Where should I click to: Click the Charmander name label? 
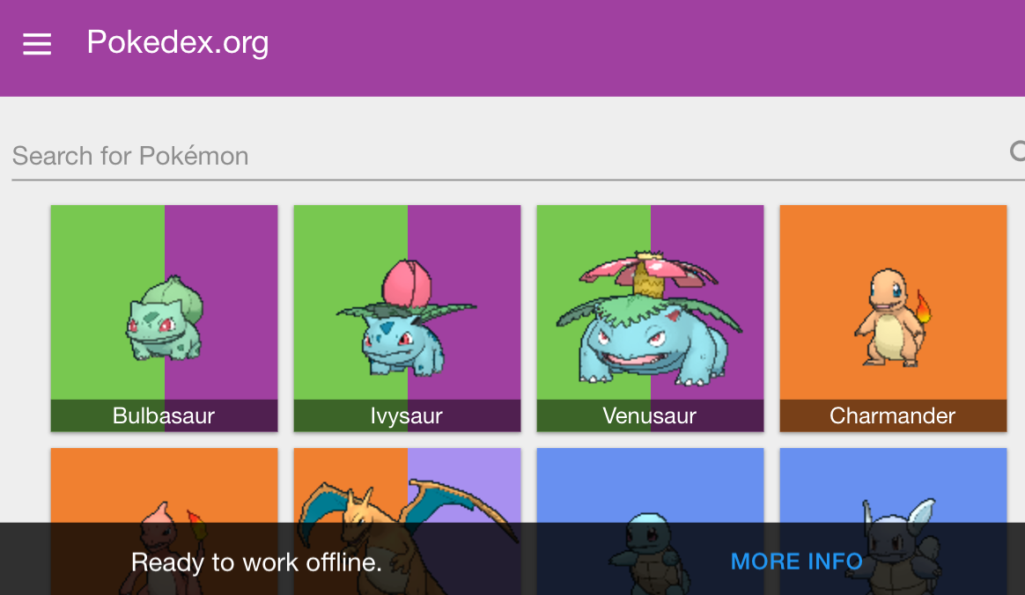pos(892,416)
